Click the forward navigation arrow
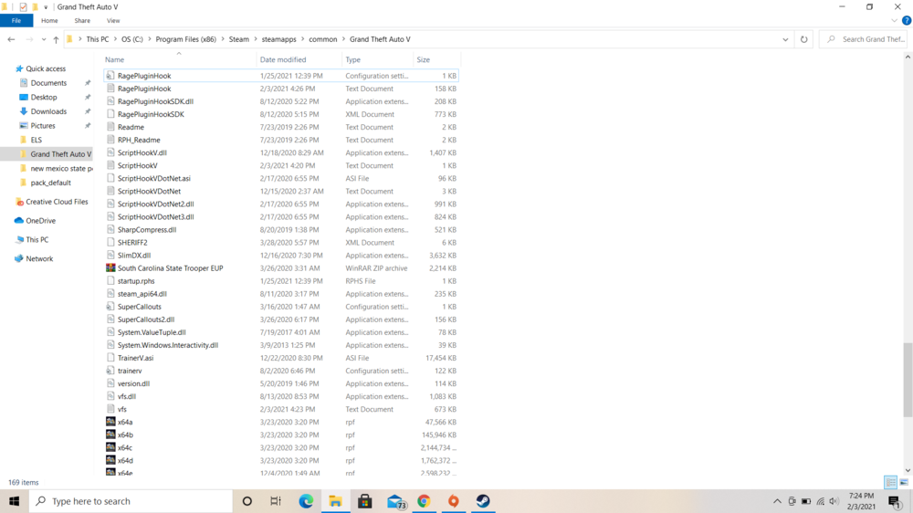This screenshot has width=913, height=513. (x=29, y=39)
